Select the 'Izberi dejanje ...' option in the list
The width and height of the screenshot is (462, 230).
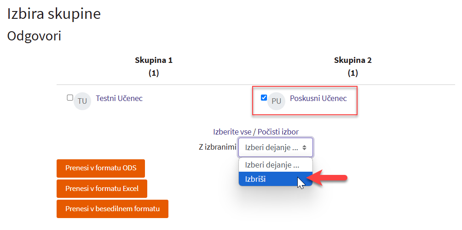click(276, 165)
